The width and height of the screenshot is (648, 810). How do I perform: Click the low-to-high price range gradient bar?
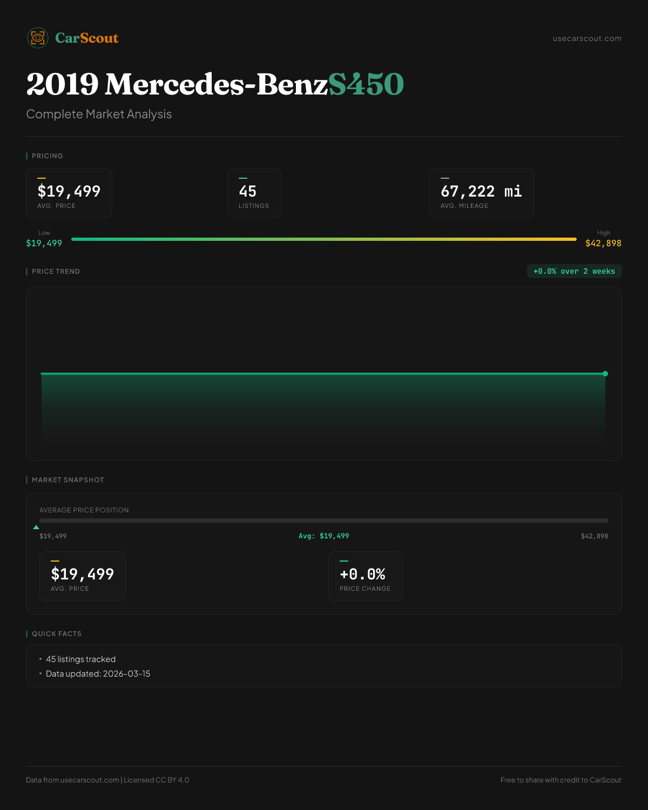[324, 239]
